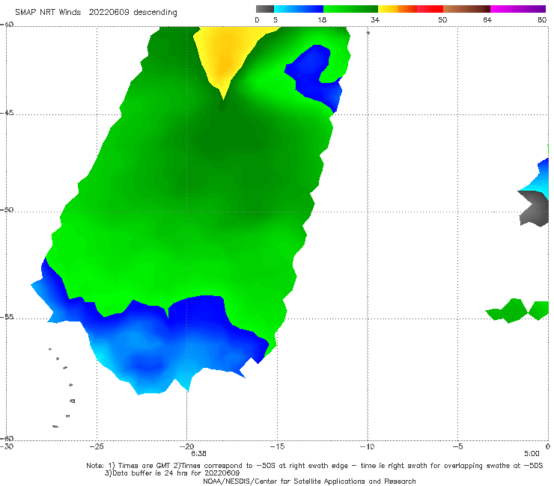Screen dimensions: 554x486
Task: Select latitude label "-55"
Action: point(7,316)
